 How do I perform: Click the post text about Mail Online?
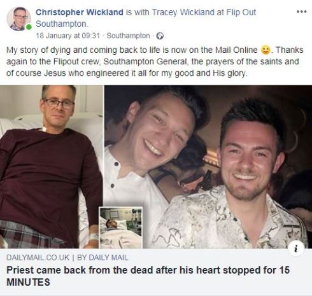pyautogui.click(x=155, y=61)
